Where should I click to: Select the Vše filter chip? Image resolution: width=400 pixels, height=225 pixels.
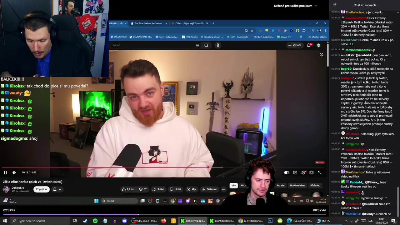coord(233,185)
